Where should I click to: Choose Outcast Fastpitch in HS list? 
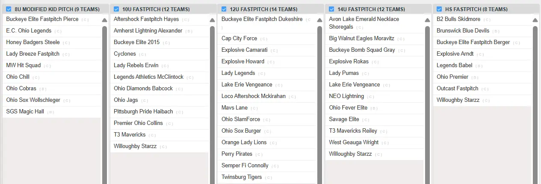pyautogui.click(x=457, y=89)
